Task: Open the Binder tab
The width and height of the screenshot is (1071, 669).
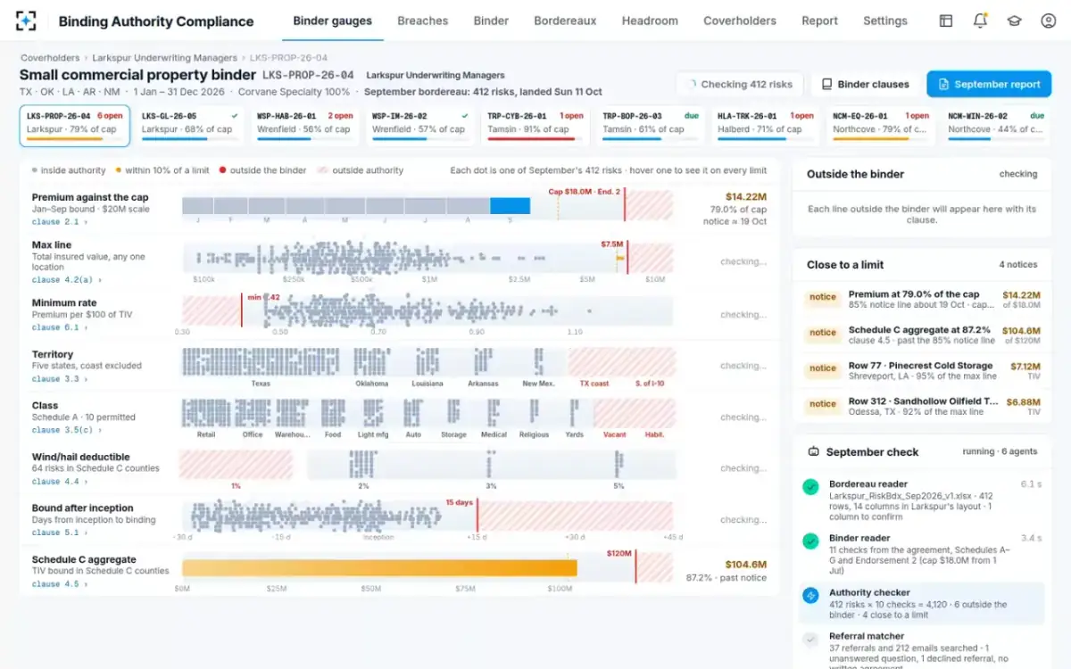Action: coord(491,21)
